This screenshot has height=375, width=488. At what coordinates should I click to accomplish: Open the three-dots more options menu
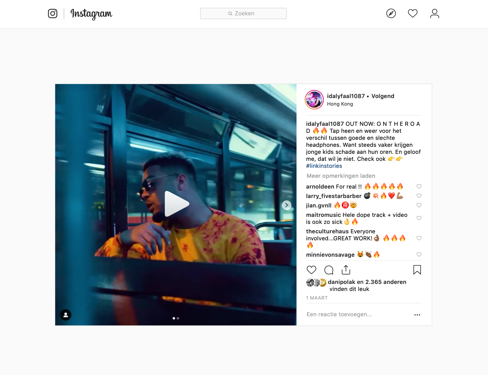417,315
